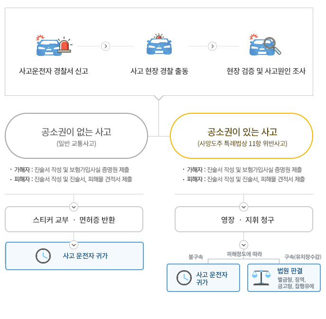Click the chevron above 스티커 교부 box

[x=74, y=207]
